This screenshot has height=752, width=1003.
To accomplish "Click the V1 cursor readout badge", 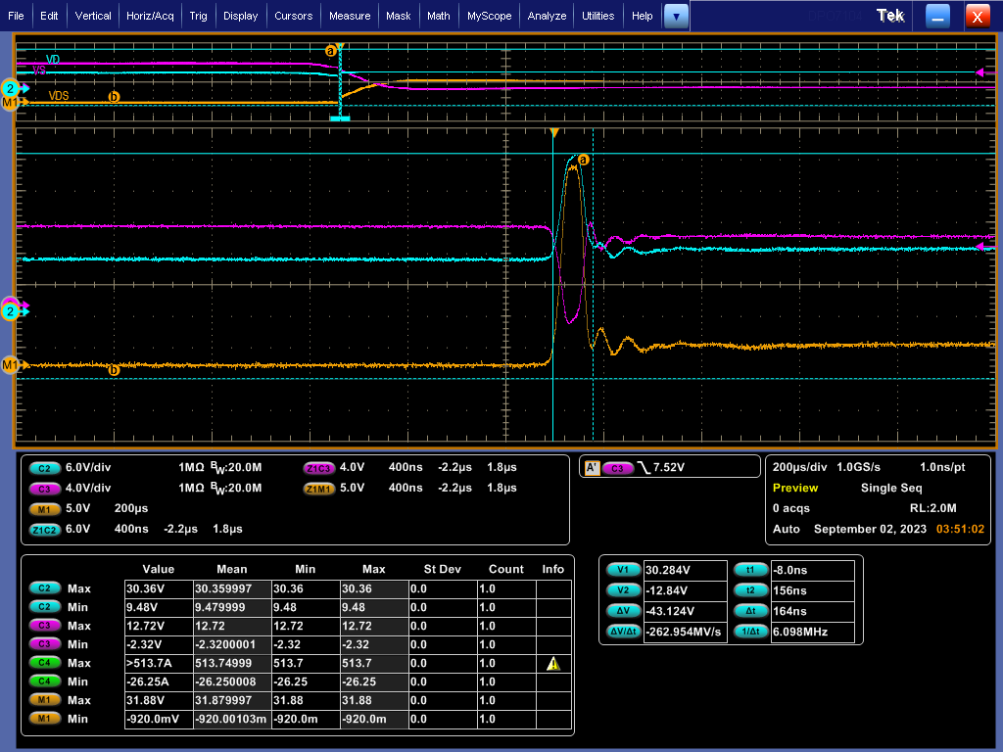I will click(622, 570).
